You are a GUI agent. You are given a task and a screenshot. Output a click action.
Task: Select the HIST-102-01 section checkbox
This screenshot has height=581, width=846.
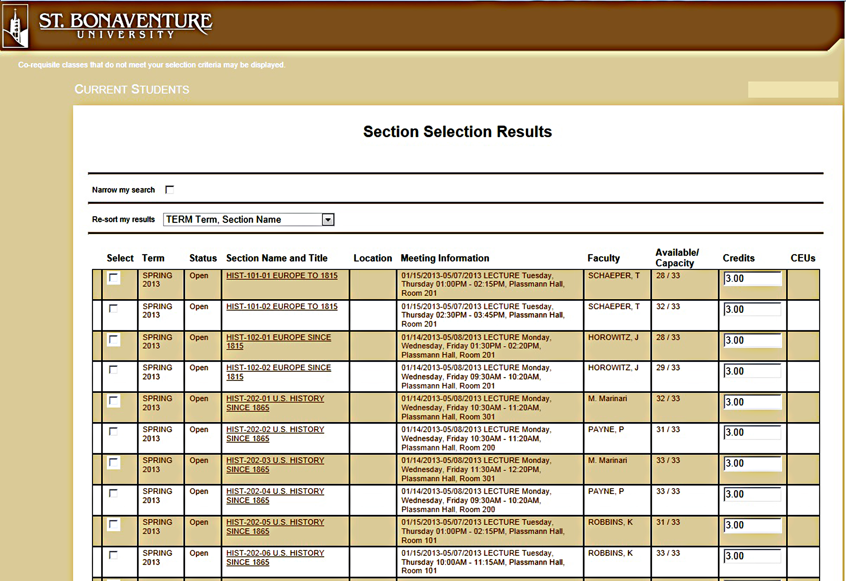click(113, 340)
